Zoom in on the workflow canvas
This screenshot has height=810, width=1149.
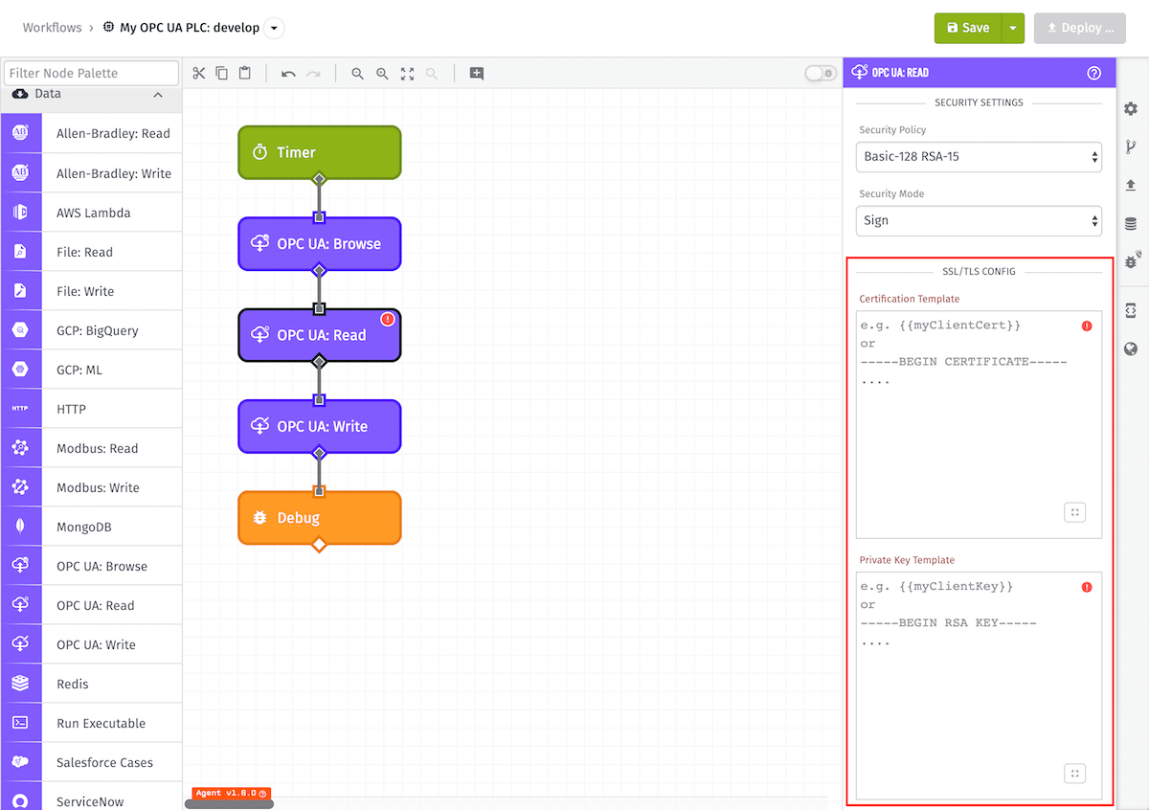(382, 74)
